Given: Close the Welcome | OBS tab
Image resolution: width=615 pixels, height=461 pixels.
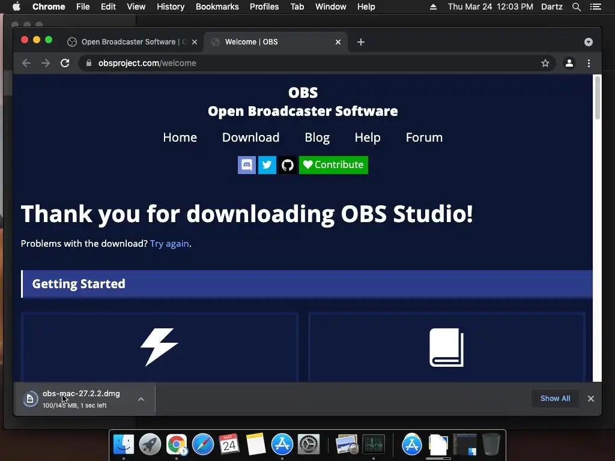Looking at the screenshot, I should [x=338, y=42].
